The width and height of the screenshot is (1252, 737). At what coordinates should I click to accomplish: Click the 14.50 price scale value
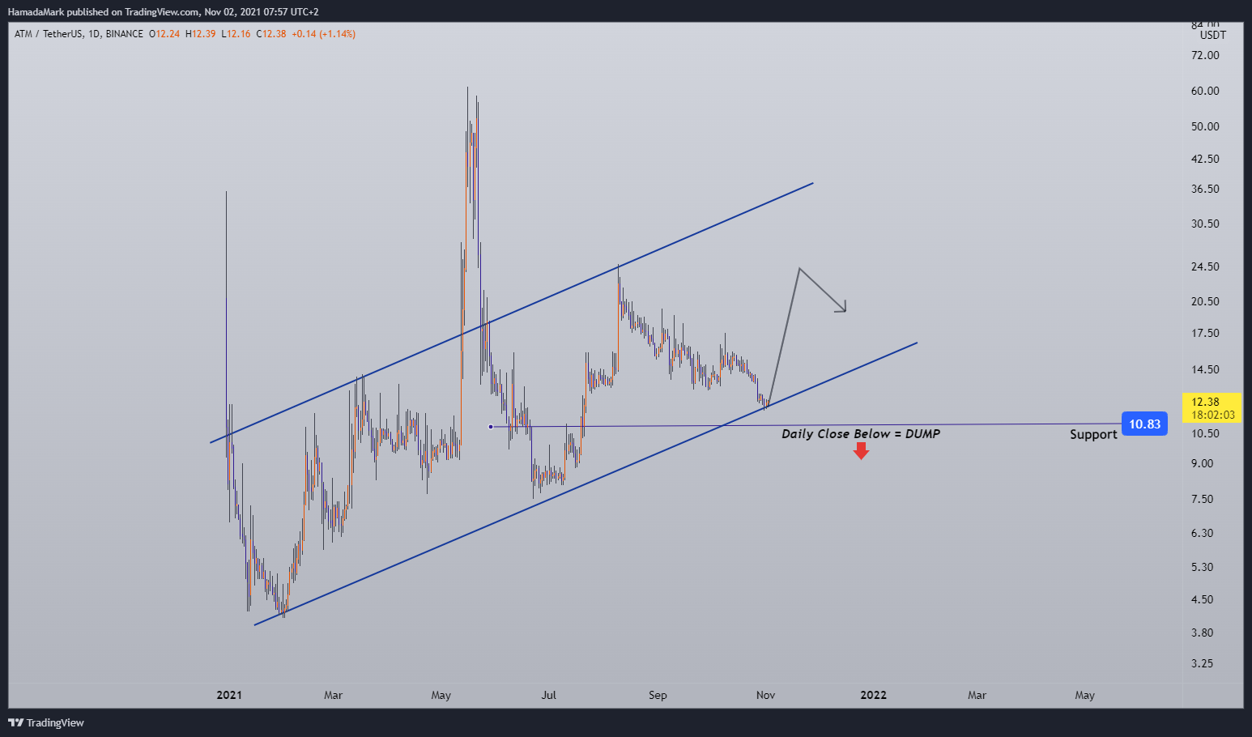click(x=1205, y=369)
